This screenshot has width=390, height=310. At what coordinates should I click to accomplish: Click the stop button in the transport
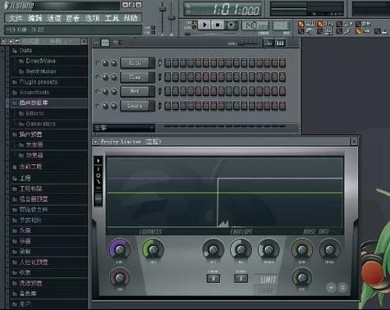coord(218,25)
